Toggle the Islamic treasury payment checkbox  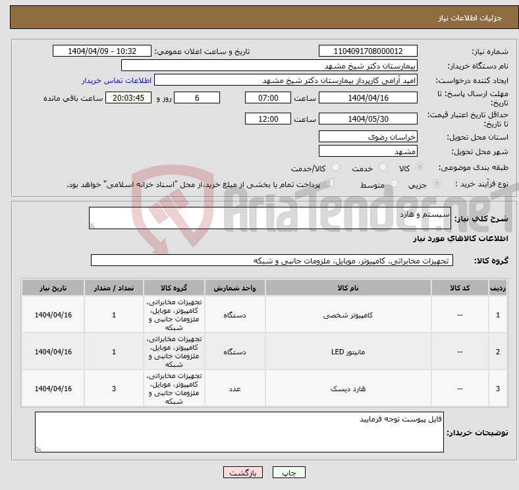point(330,183)
